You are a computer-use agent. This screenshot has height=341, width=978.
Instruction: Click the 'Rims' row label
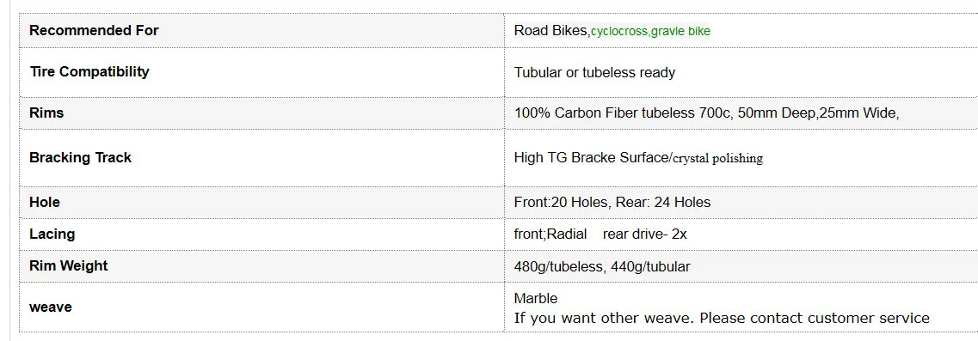(x=46, y=113)
